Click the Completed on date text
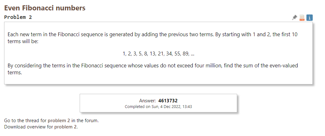 pos(158,107)
